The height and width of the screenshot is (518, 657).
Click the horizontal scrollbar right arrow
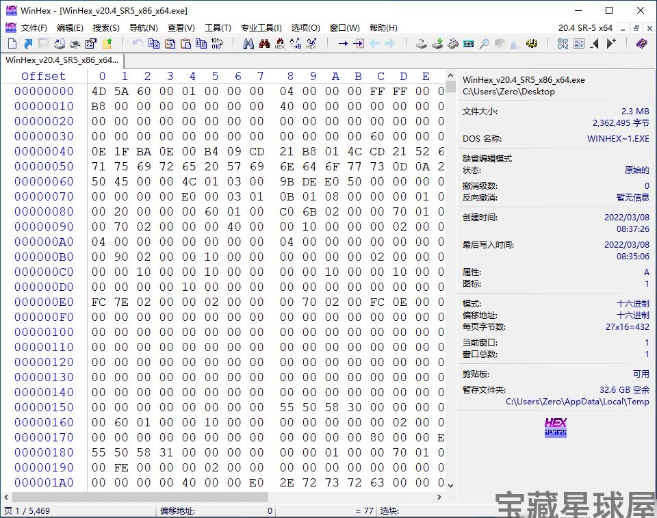click(439, 497)
